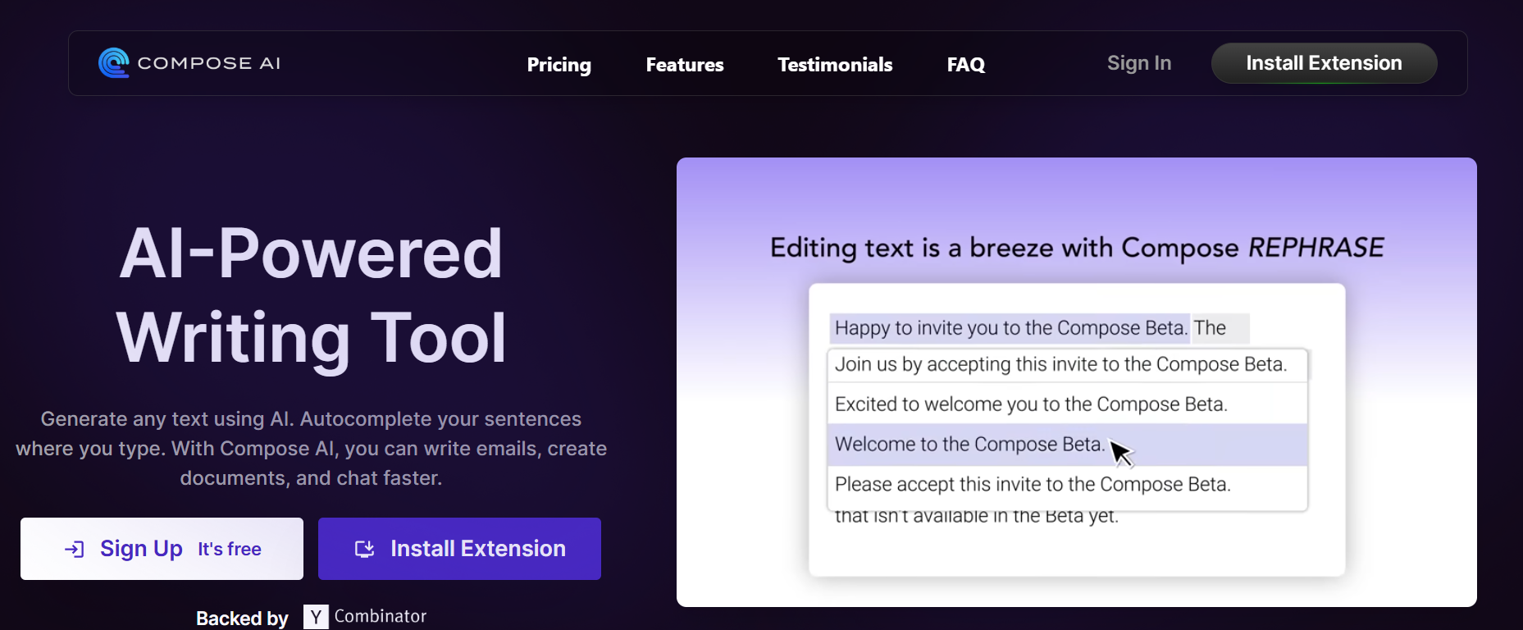Go to the Features section
1523x630 pixels.
[685, 64]
